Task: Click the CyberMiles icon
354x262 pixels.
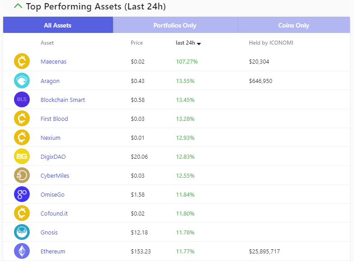Action: 22,175
